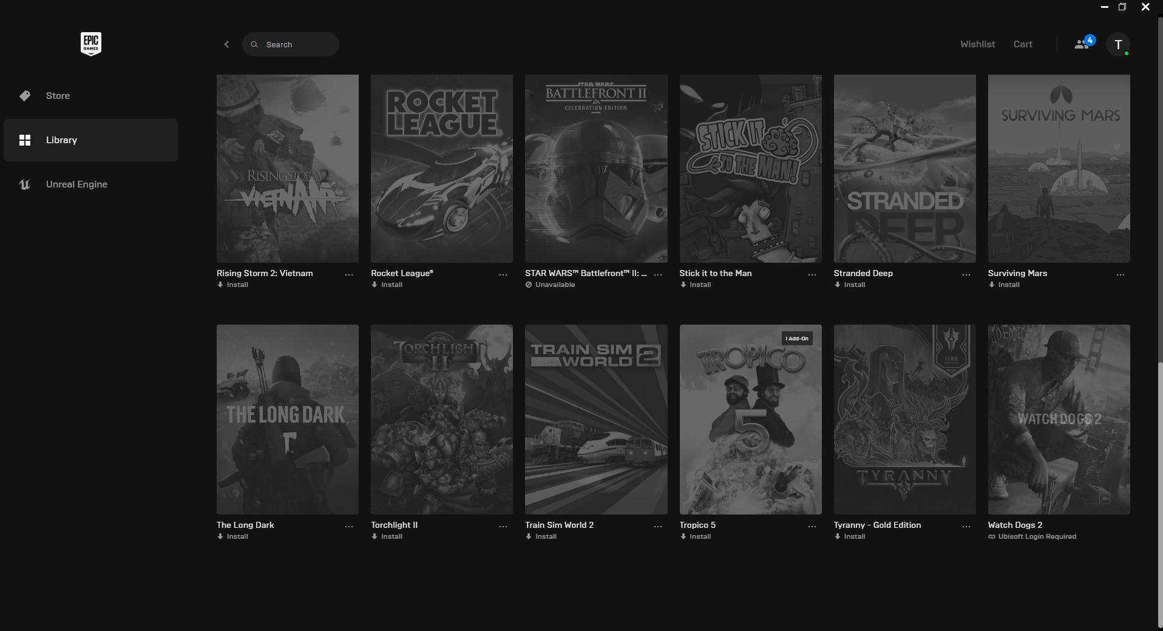The image size is (1163, 631).
Task: Install Train Sim World 2
Action: (x=541, y=536)
